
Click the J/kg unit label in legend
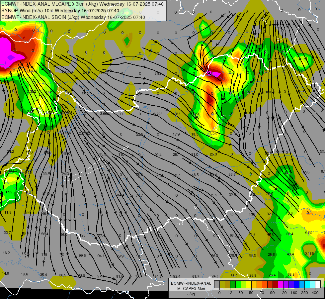pyautogui.click(x=191, y=294)
